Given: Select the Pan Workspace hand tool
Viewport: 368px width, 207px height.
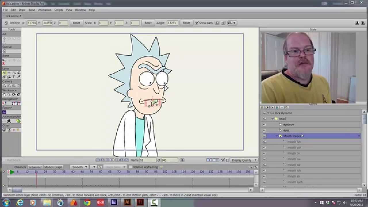Looking at the screenshot, I should coord(4,95).
